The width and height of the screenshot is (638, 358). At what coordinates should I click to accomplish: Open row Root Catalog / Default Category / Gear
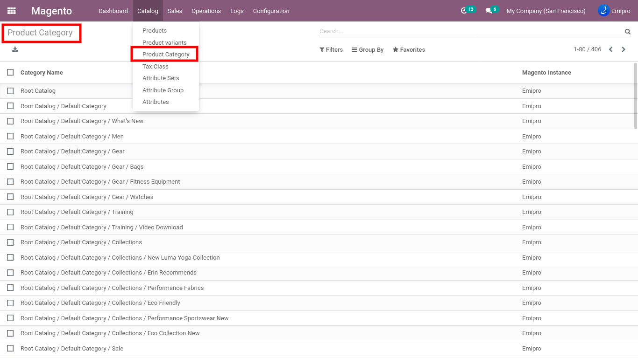(319, 151)
